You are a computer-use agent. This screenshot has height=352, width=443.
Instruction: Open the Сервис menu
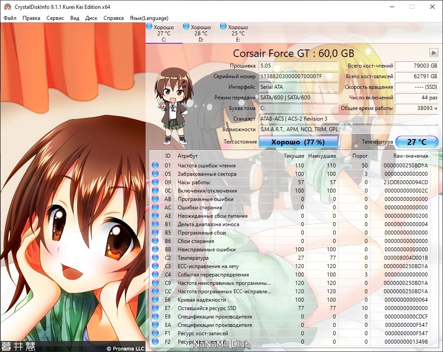coord(55,18)
